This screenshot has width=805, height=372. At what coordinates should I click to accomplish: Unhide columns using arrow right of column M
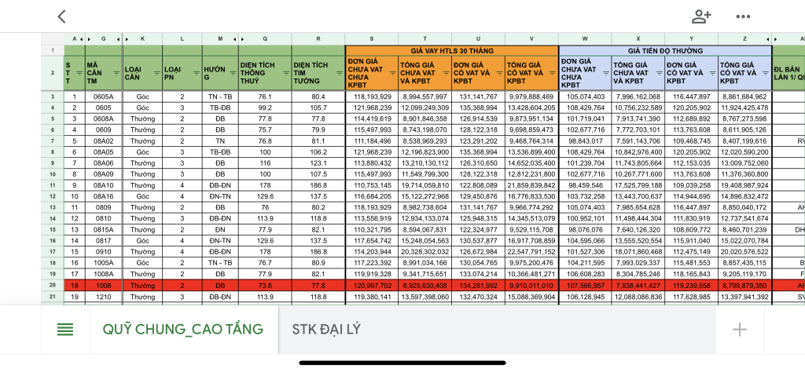(234, 39)
